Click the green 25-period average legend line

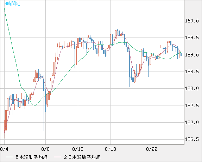click(x=57, y=157)
